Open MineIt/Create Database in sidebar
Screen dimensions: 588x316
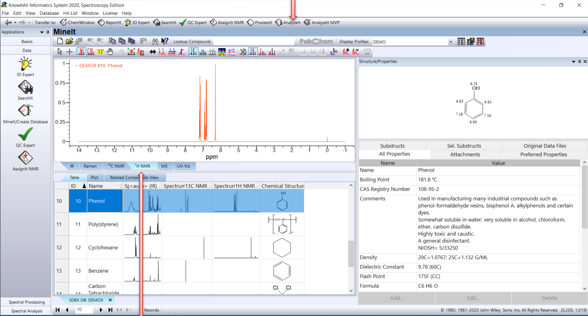(25, 114)
